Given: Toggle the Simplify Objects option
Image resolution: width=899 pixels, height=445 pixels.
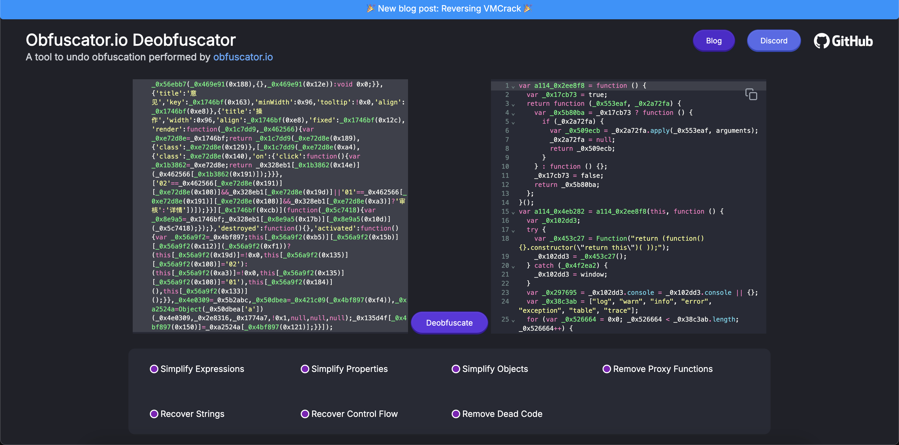Looking at the screenshot, I should tap(456, 369).
